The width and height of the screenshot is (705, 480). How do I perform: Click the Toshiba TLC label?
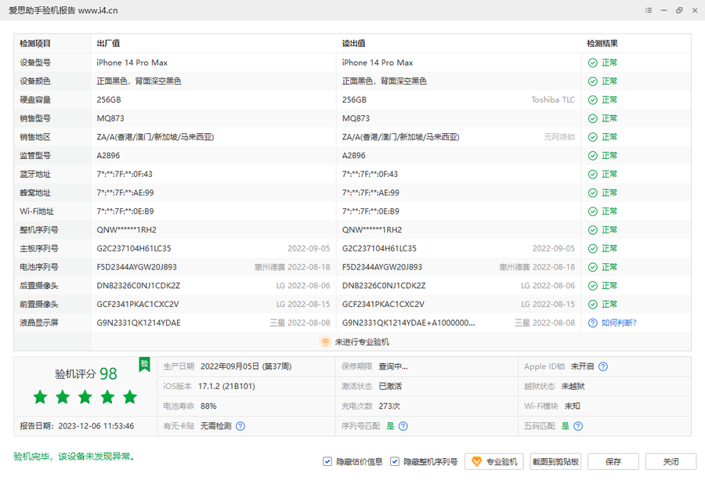click(553, 99)
